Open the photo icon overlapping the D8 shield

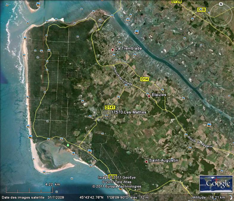203,10
